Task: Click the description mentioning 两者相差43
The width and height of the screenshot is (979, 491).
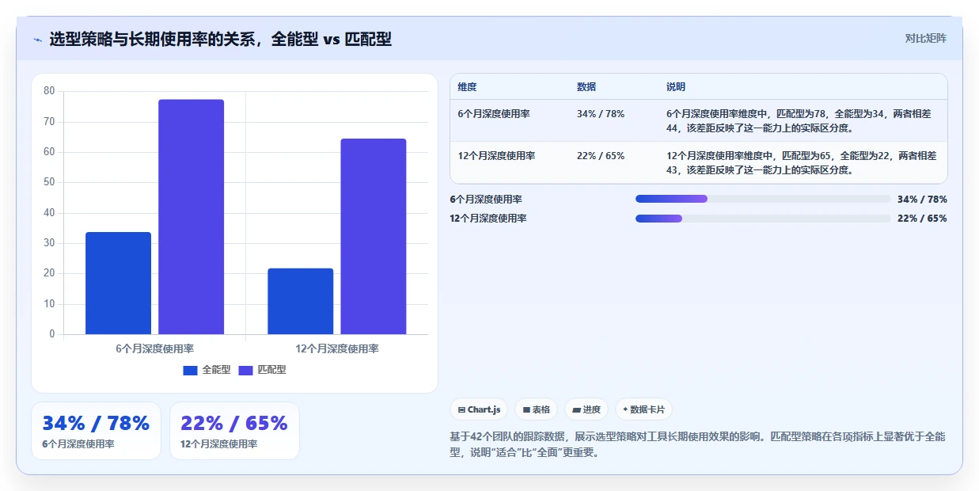Action: [x=801, y=162]
